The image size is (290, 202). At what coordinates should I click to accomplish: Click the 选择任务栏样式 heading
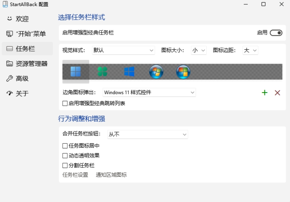[82, 18]
